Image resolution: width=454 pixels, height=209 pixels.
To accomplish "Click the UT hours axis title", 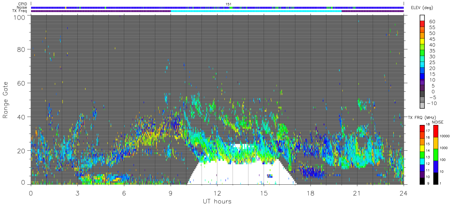I will tap(217, 201).
